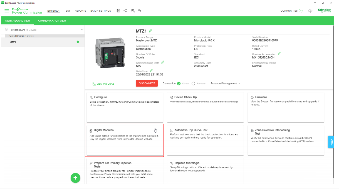Click the Automatic Trip Curve Test icon
The height and width of the screenshot is (189, 339).
[172, 130]
